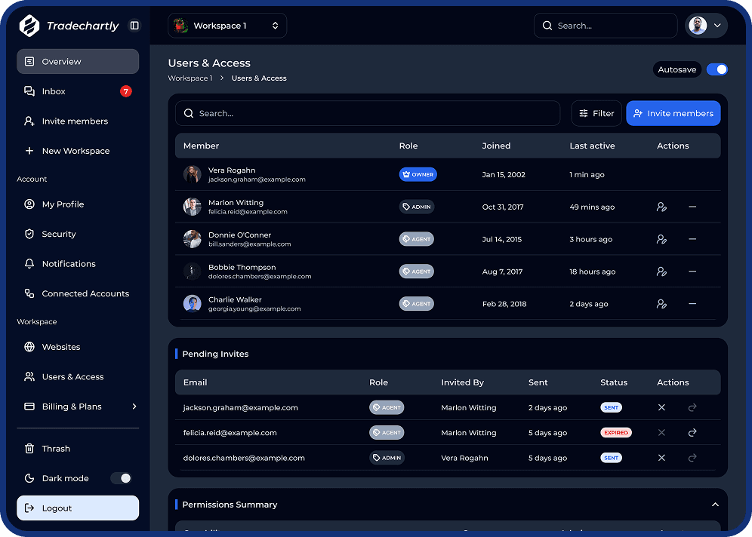Expand Billing & Plans submenu

[x=134, y=407]
